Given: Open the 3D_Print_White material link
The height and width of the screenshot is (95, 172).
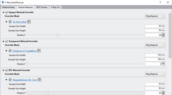Looking at the screenshot, I should tap(19, 22).
